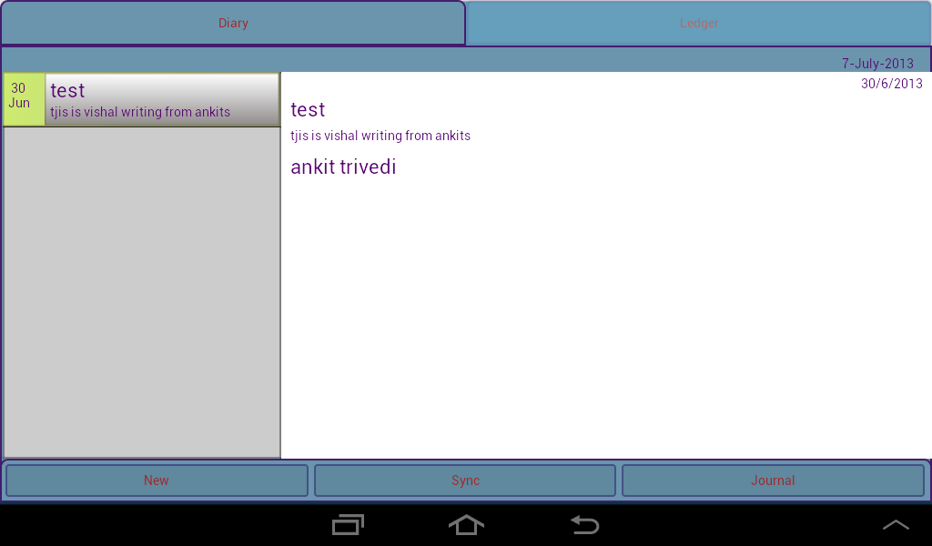932x546 pixels.
Task: Tap the chevron icon in navigation bar
Action: (x=896, y=525)
